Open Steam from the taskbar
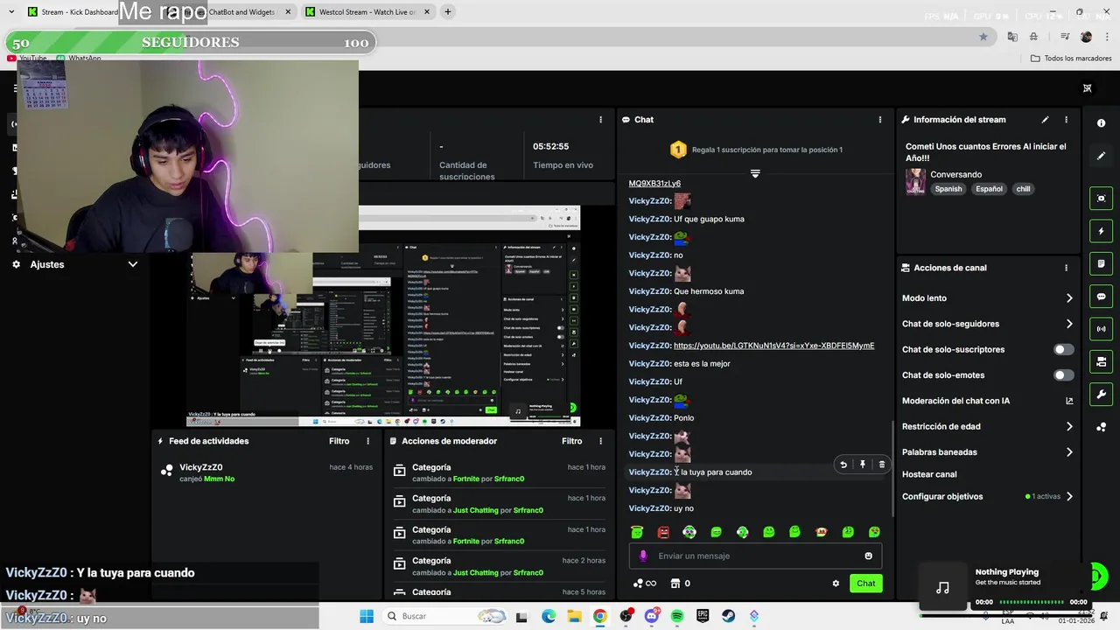Image resolution: width=1120 pixels, height=630 pixels. click(728, 616)
